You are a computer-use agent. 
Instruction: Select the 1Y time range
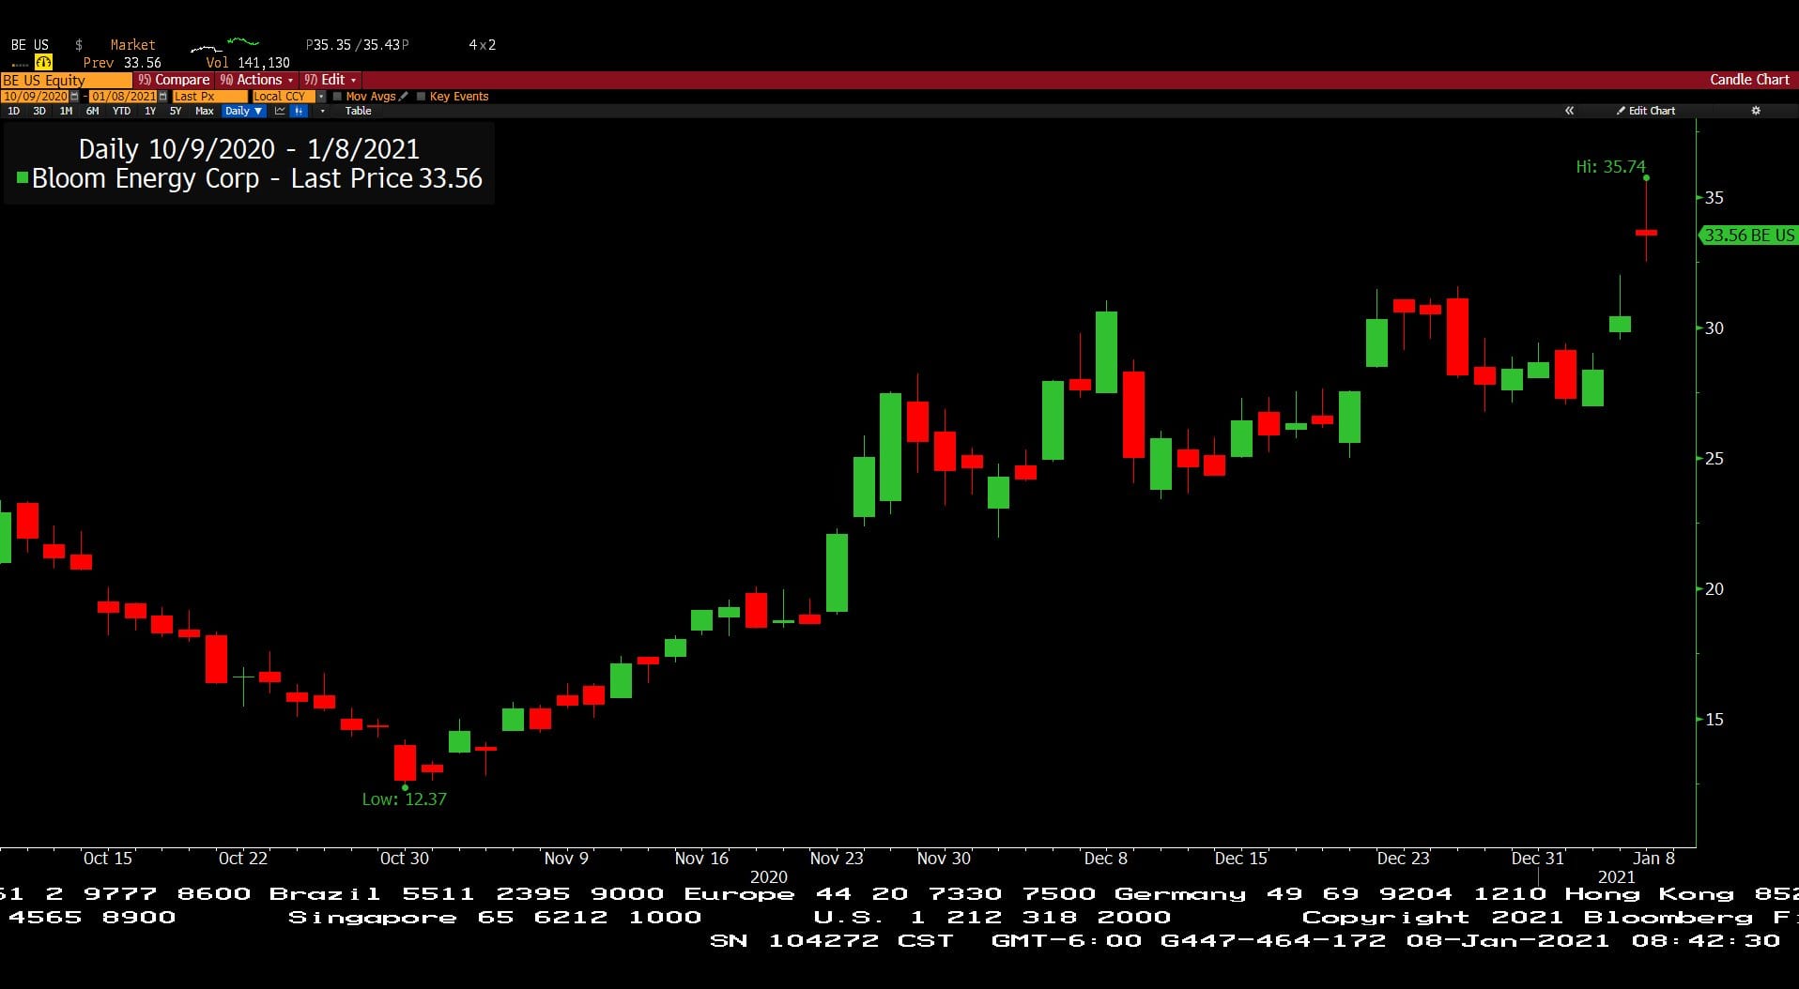pos(150,111)
